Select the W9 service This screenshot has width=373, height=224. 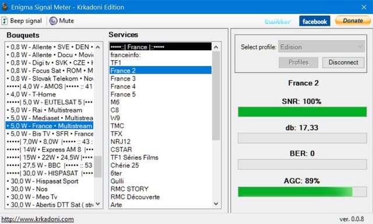point(161,118)
